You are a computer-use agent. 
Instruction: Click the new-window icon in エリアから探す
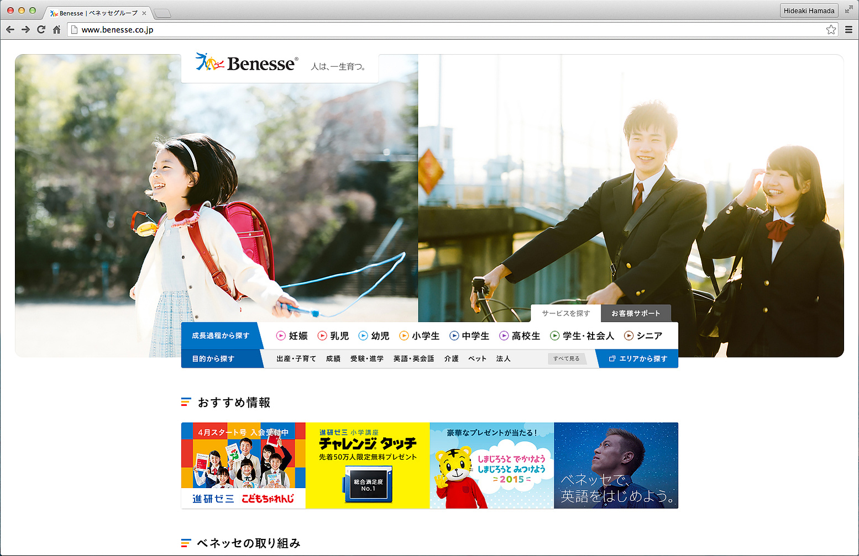pyautogui.click(x=612, y=359)
